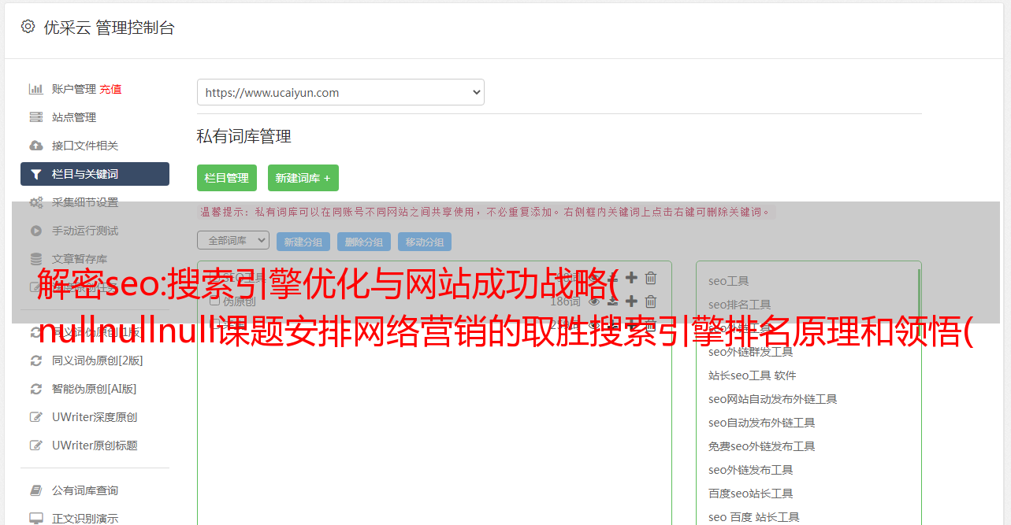Click the refresh icon for 同义词伪原创[2版]
The width and height of the screenshot is (1011, 525).
coord(35,360)
